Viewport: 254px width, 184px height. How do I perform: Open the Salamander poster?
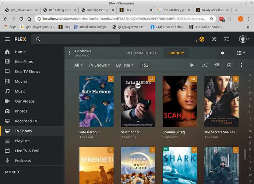[x=138, y=102]
